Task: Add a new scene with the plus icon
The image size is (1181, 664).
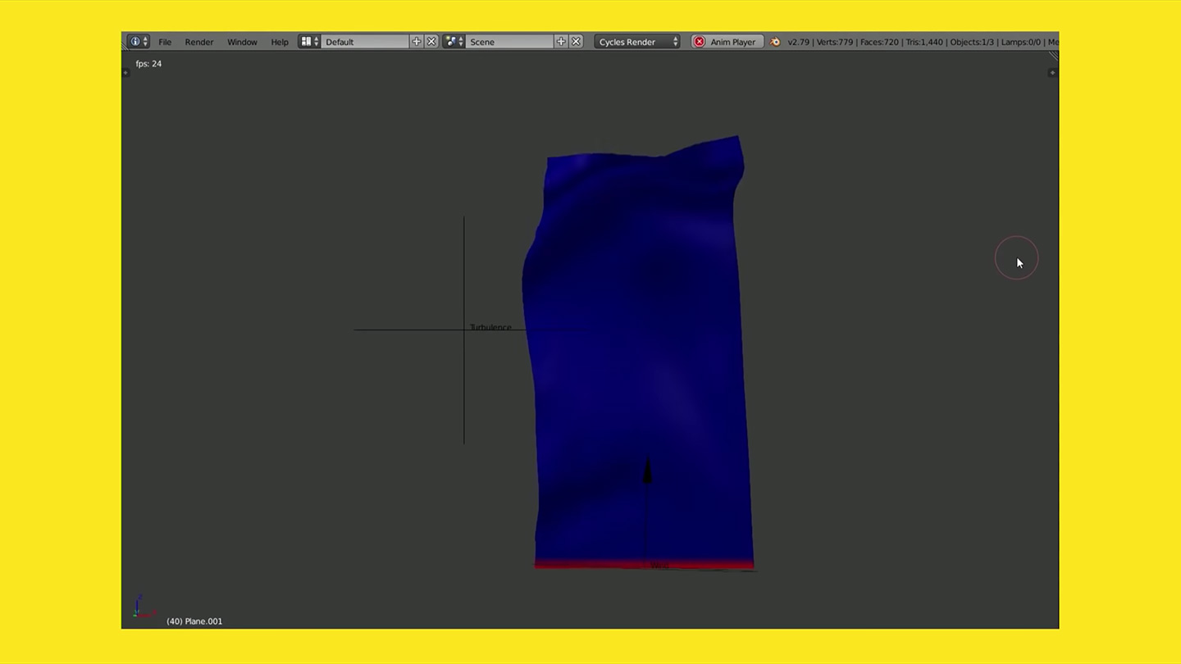Action: point(561,41)
